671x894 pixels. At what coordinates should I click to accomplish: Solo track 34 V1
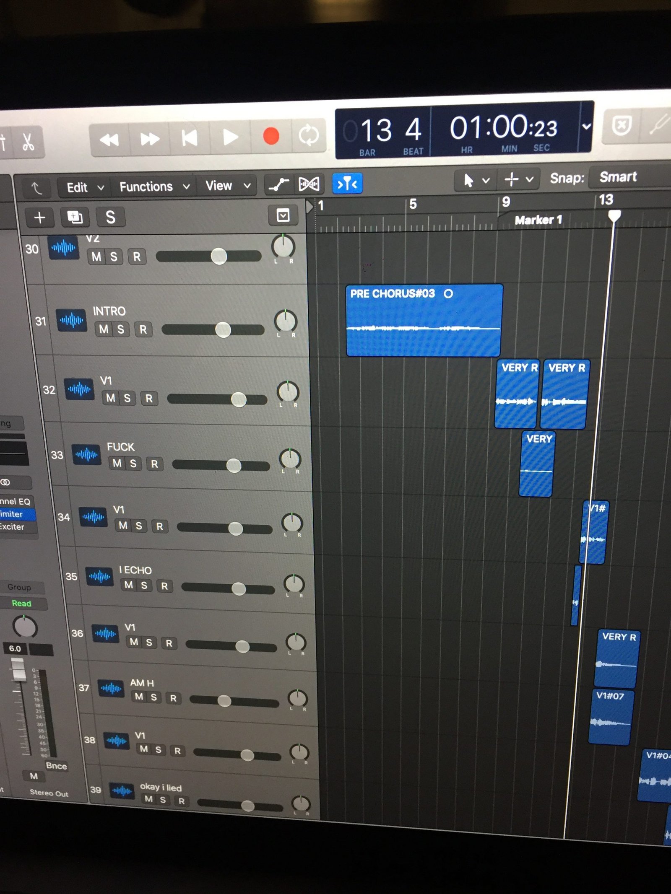click(139, 526)
